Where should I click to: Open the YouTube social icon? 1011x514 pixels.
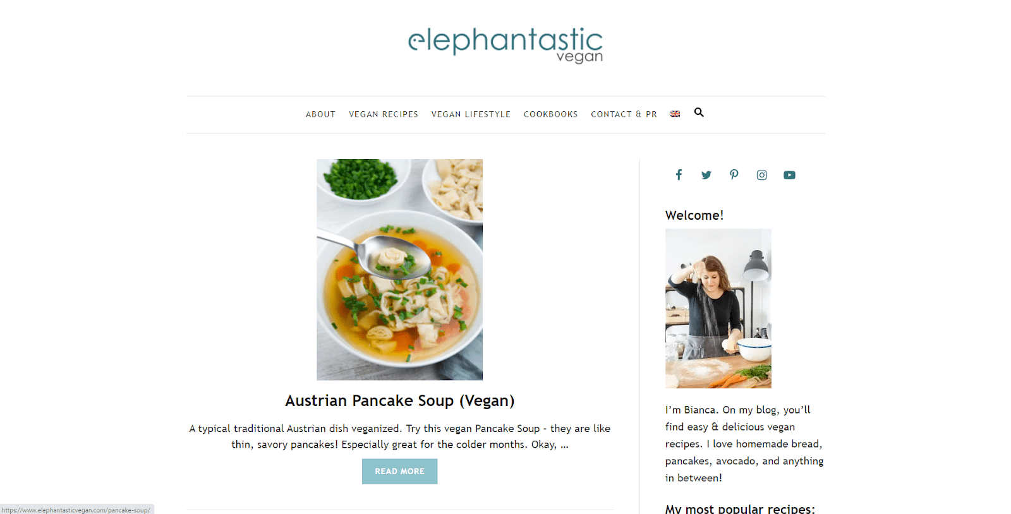790,175
